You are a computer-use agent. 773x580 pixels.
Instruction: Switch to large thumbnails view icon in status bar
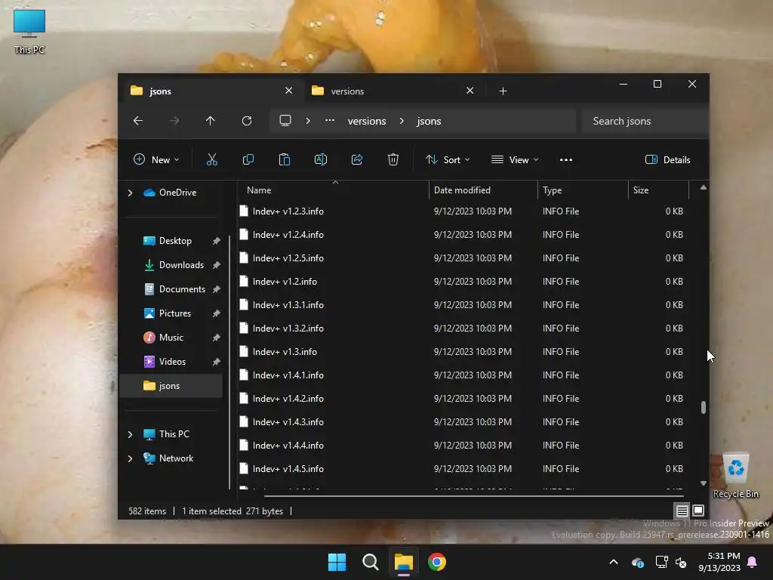[x=698, y=511]
